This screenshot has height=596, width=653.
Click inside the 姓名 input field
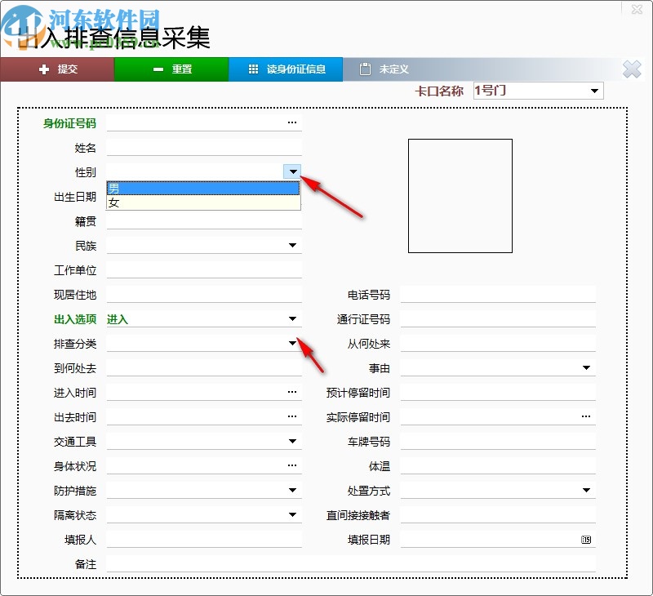tap(204, 148)
